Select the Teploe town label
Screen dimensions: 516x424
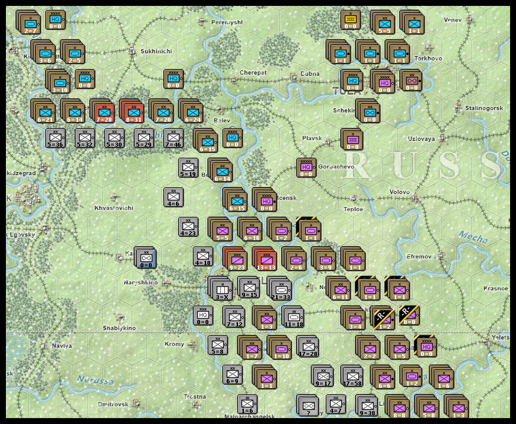tap(353, 209)
